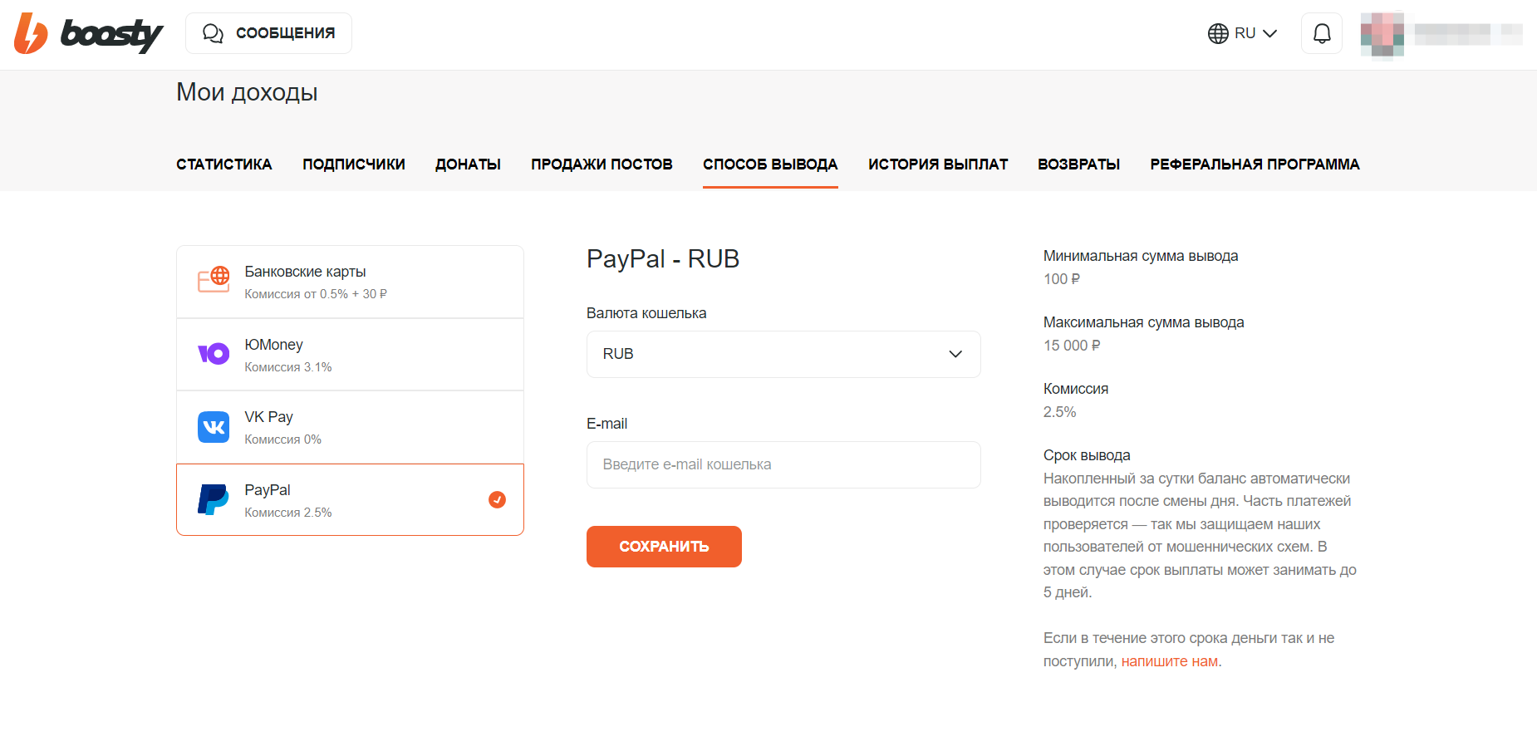Open the Валюта кошелька RUB dropdown

(x=783, y=354)
